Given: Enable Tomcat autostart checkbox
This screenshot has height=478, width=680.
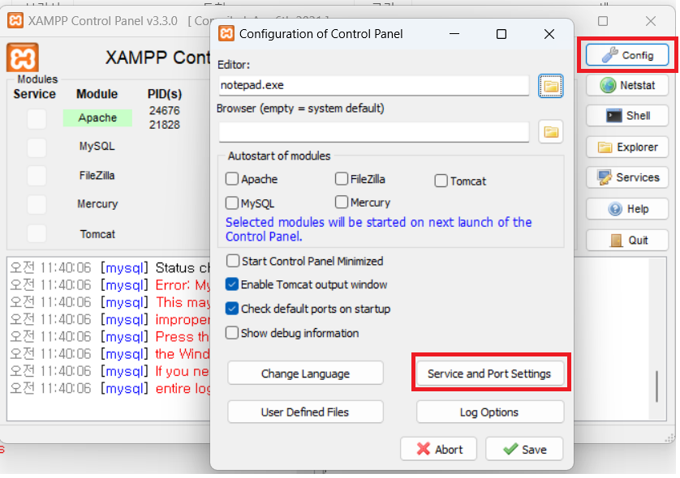Looking at the screenshot, I should [x=441, y=181].
